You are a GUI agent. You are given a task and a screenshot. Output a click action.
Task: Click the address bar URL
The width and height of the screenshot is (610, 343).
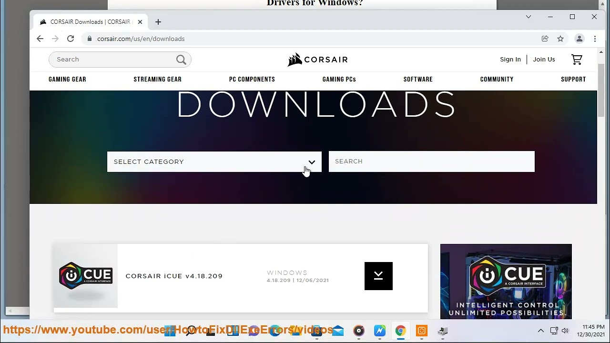(141, 39)
